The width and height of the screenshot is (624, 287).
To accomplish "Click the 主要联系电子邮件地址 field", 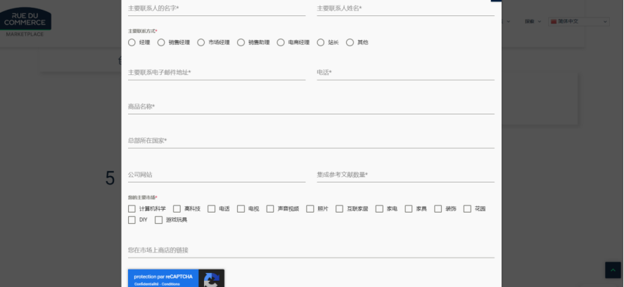I will (x=217, y=73).
